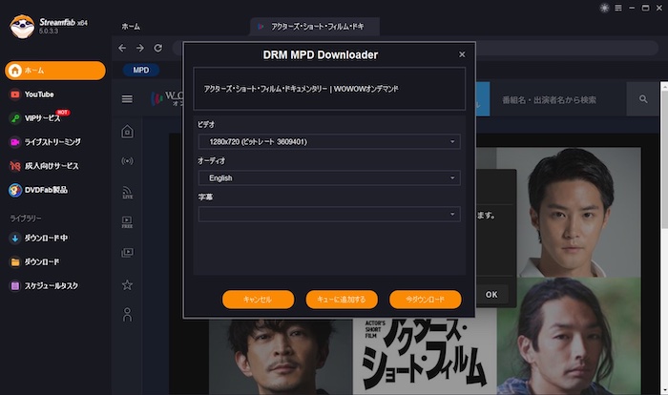
Task: Close the DRM MPD Downloader dialog
Action: pos(462,54)
